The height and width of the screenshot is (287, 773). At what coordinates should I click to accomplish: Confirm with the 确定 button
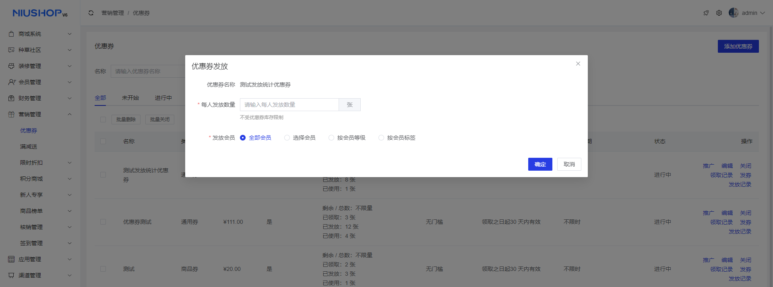pos(540,164)
